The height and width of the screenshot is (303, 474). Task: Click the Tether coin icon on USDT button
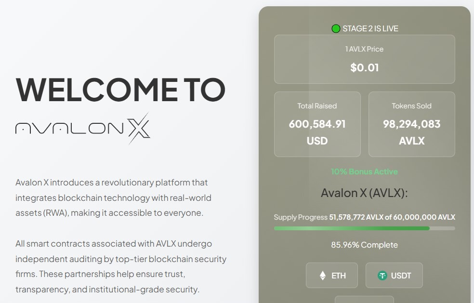tap(383, 275)
